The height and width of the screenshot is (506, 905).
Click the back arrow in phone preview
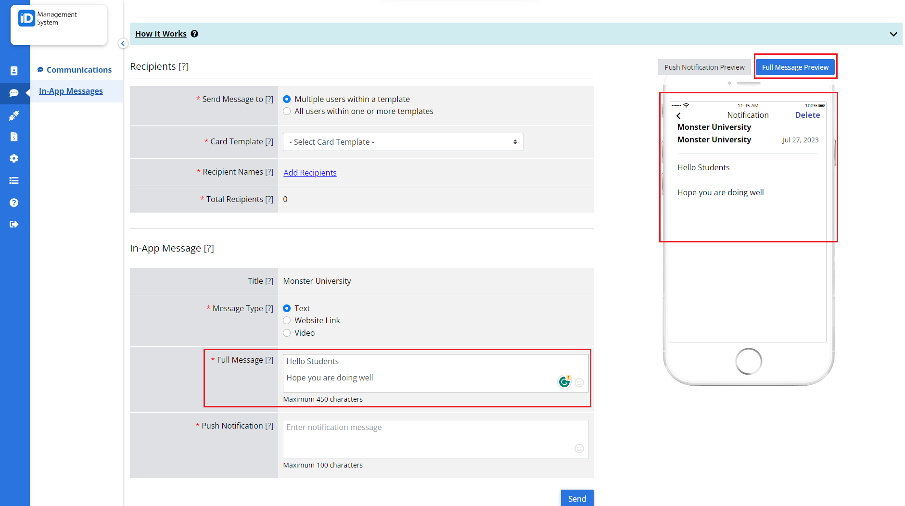point(678,116)
